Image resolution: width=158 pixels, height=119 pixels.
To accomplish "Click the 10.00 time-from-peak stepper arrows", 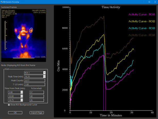I will [x=22, y=96].
